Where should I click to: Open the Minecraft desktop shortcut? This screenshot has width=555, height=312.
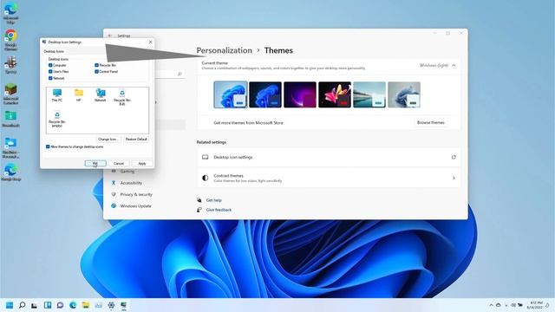point(10,94)
